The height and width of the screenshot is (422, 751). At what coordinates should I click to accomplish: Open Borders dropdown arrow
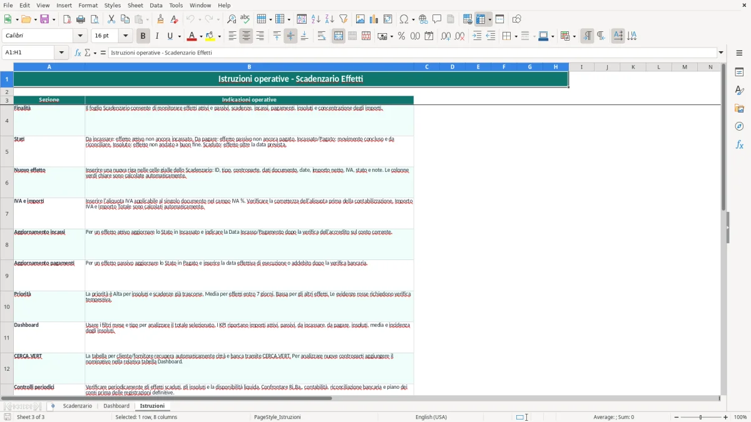(x=516, y=36)
